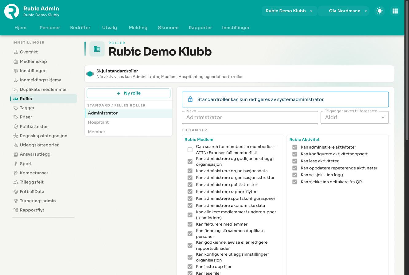Click the page vertical scrollbar
Image resolution: width=409 pixels, height=275 pixels.
point(407,71)
